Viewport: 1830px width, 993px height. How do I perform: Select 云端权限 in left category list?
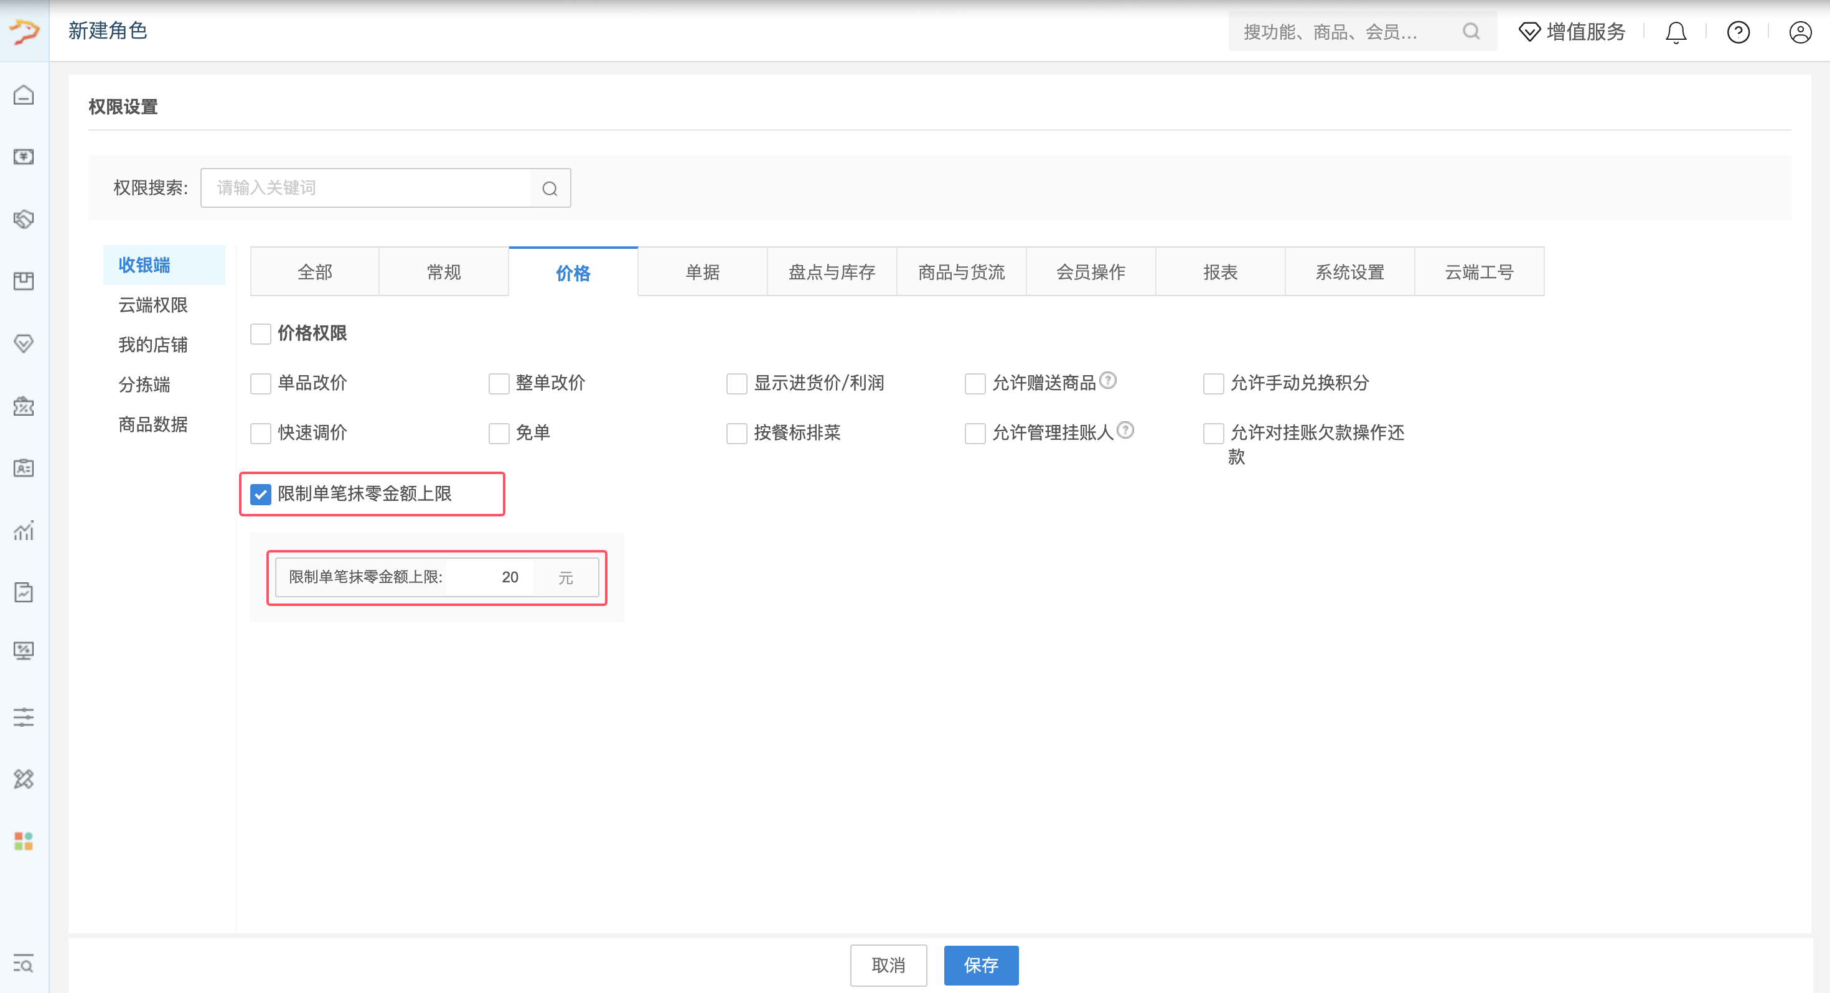[152, 305]
